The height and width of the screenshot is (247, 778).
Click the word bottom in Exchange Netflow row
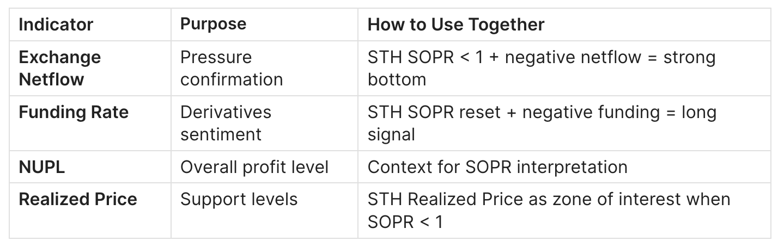click(x=397, y=79)
